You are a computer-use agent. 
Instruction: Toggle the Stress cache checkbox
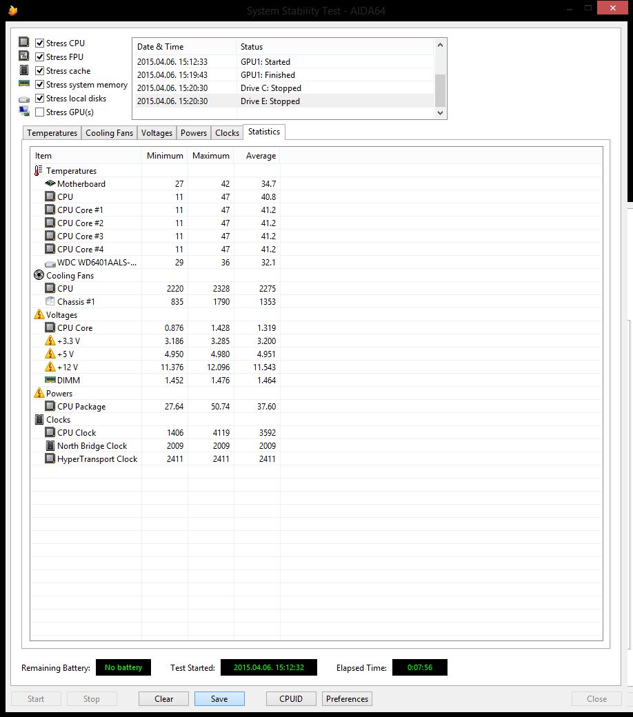coord(40,70)
